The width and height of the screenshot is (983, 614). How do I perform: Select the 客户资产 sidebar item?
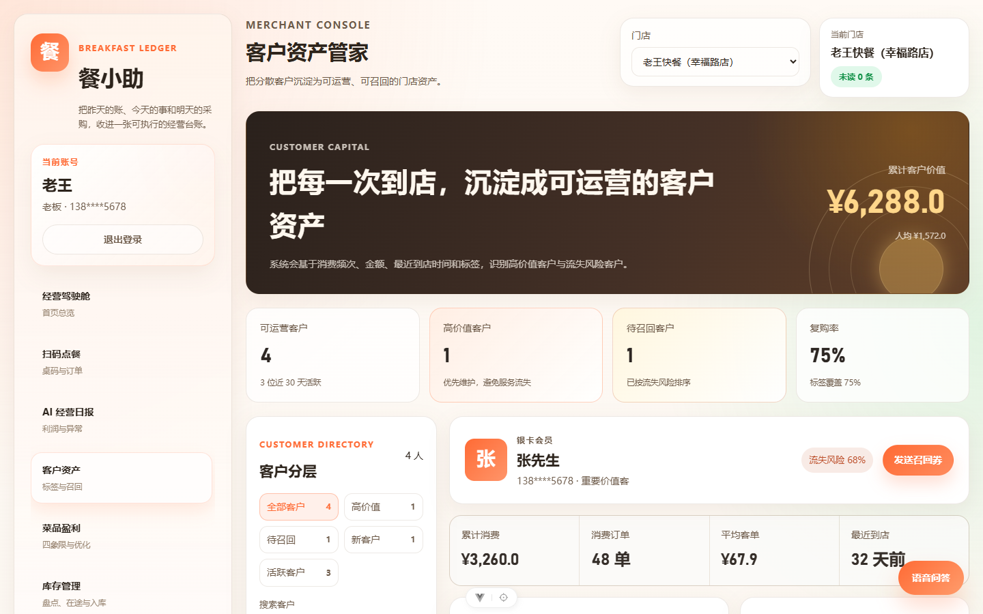(x=122, y=478)
